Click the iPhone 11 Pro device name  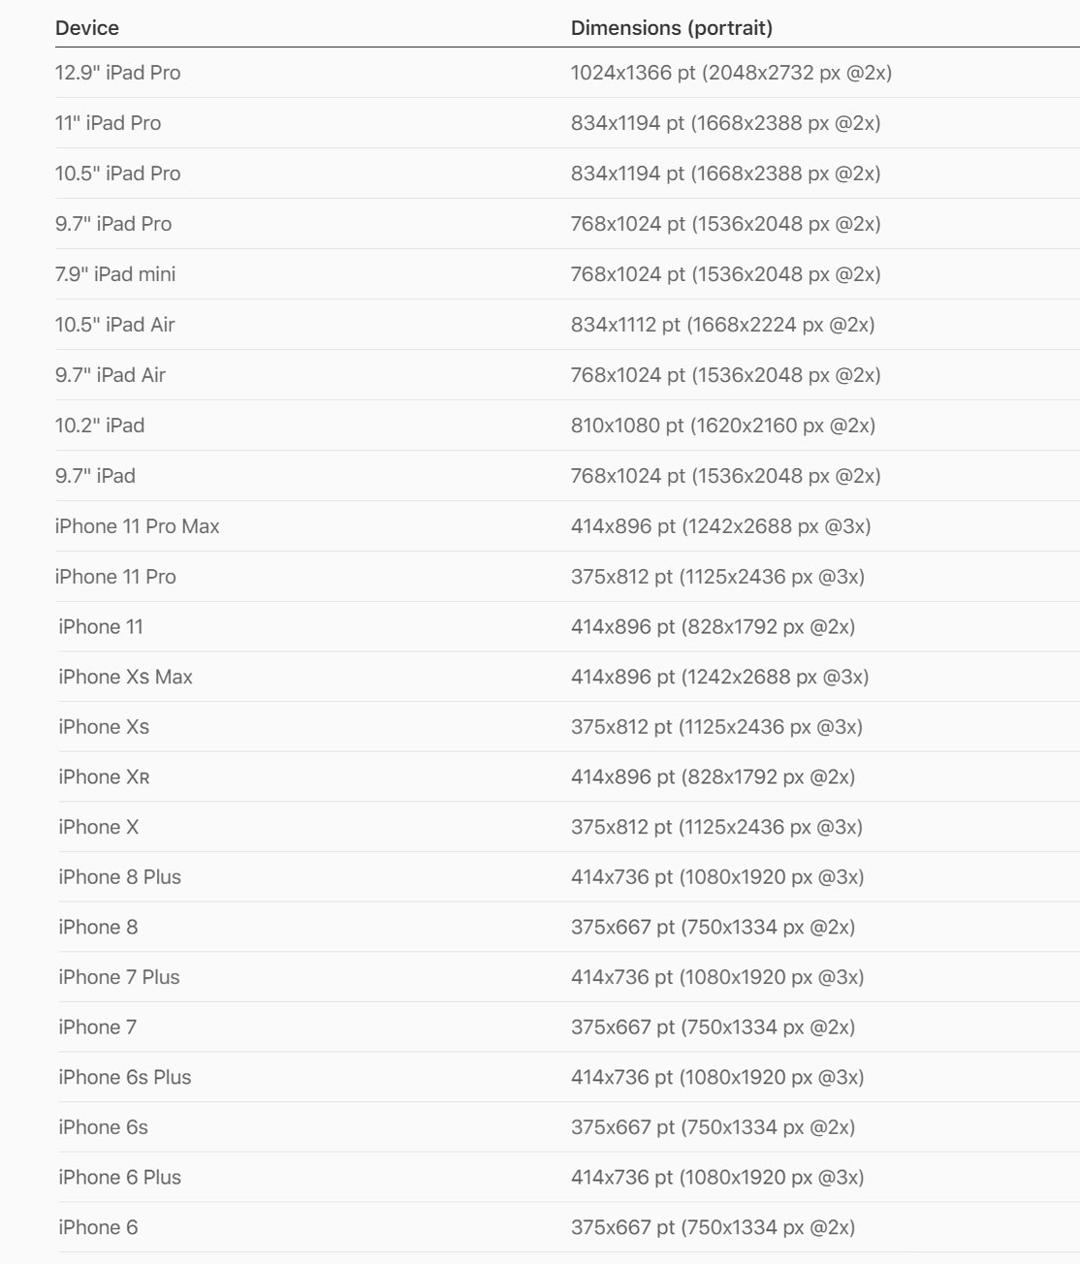[x=115, y=577]
